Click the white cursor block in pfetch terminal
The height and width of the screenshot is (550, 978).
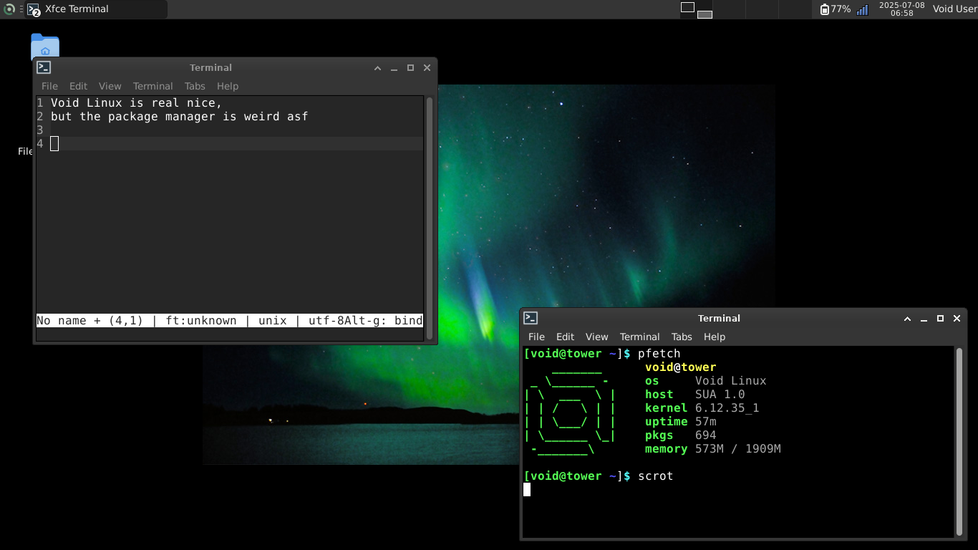tap(527, 489)
